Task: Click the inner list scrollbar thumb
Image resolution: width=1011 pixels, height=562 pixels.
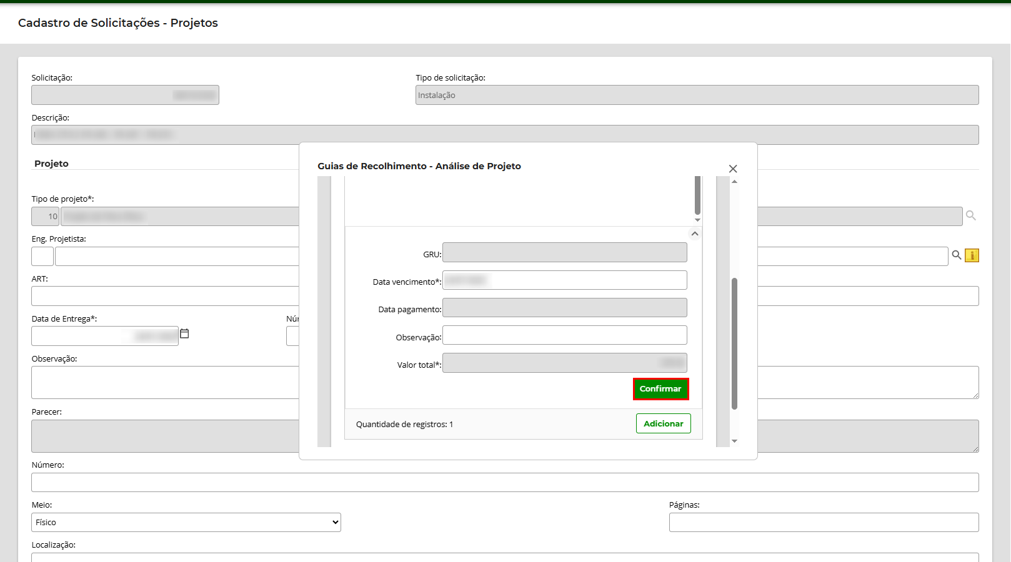Action: (x=697, y=195)
